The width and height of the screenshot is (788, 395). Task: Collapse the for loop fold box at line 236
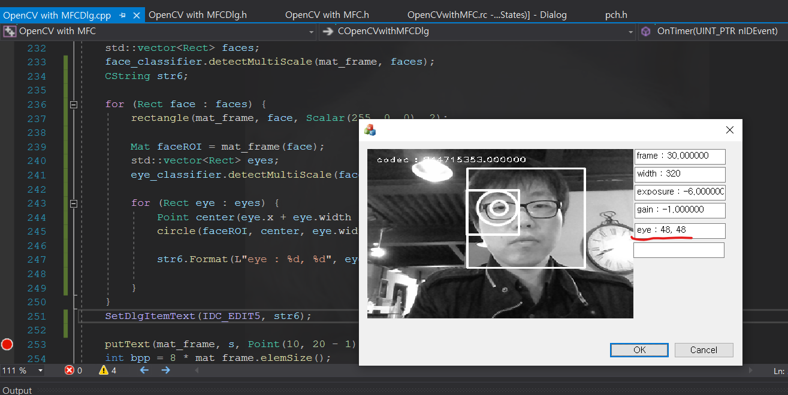pos(73,104)
